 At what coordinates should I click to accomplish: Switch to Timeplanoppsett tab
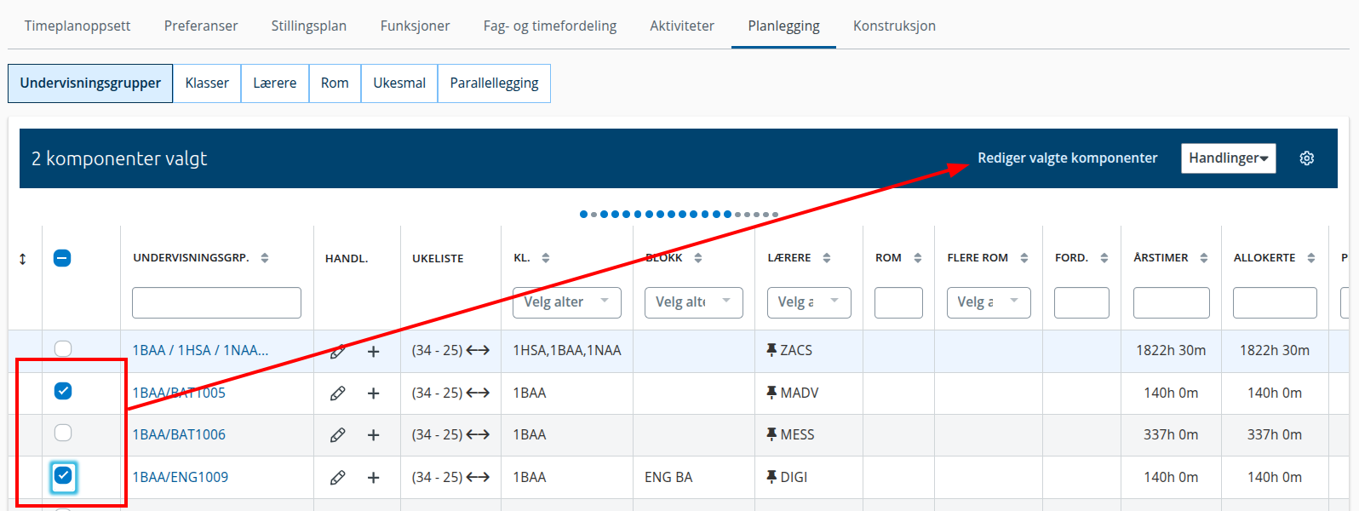tap(77, 26)
